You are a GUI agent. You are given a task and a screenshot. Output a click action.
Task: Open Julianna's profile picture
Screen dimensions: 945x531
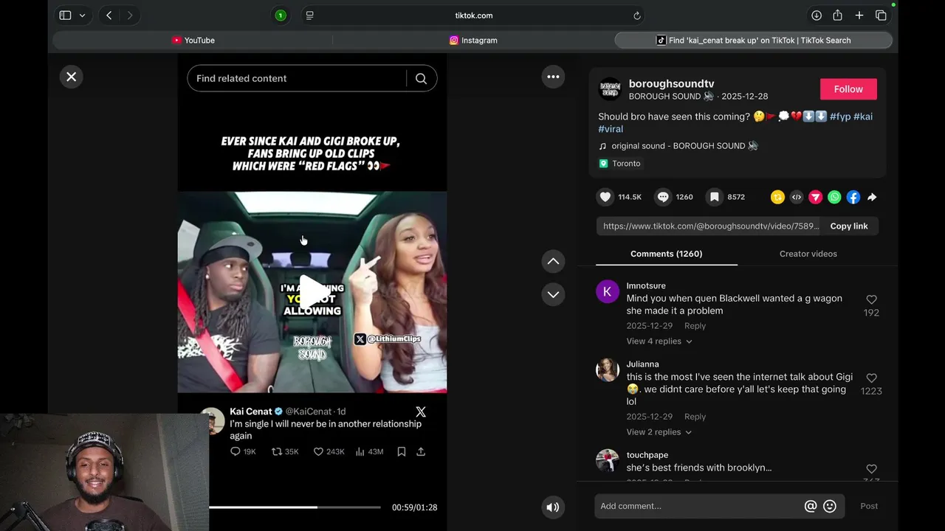coord(608,370)
